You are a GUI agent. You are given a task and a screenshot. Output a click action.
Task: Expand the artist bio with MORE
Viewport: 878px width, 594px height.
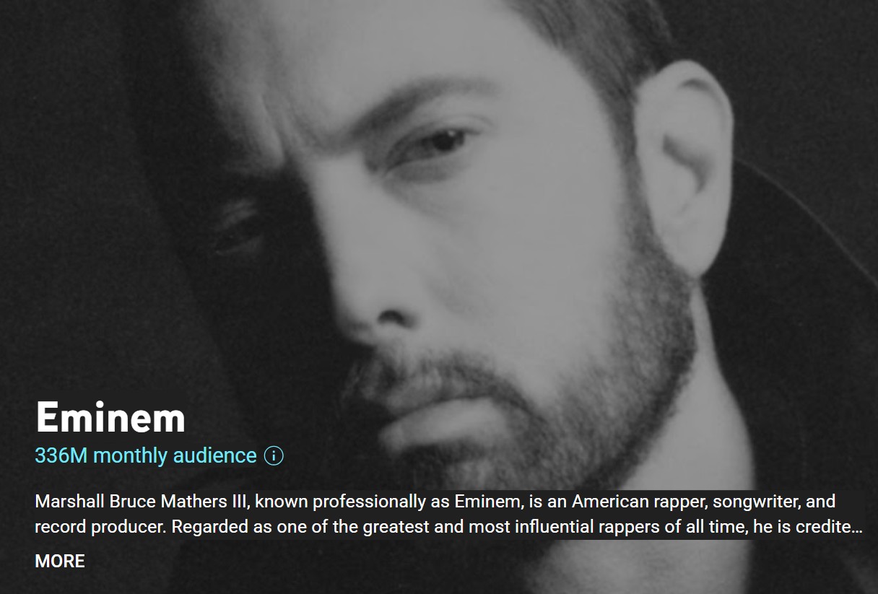(x=60, y=561)
